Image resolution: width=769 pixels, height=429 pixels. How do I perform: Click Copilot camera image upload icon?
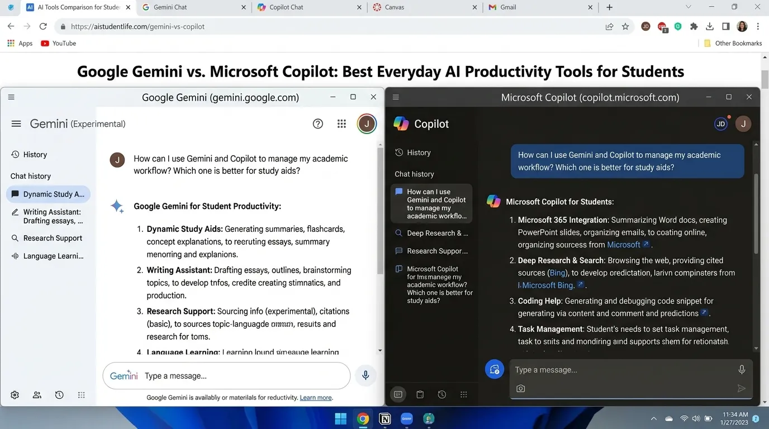(521, 388)
